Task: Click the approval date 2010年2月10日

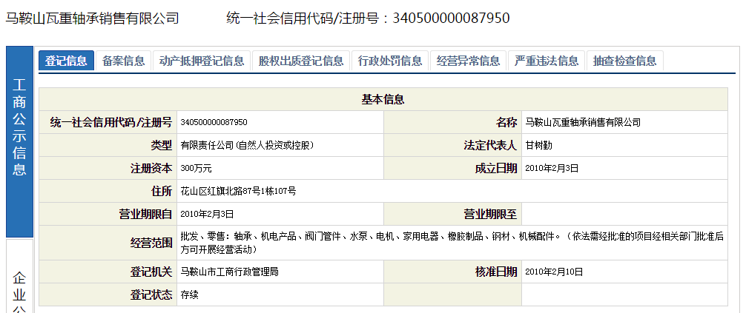Action: pyautogui.click(x=552, y=272)
